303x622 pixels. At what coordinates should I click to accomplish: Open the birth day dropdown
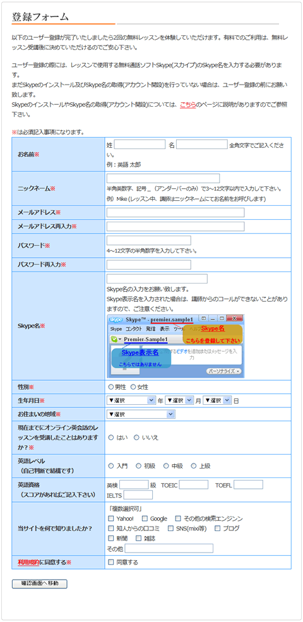click(217, 400)
